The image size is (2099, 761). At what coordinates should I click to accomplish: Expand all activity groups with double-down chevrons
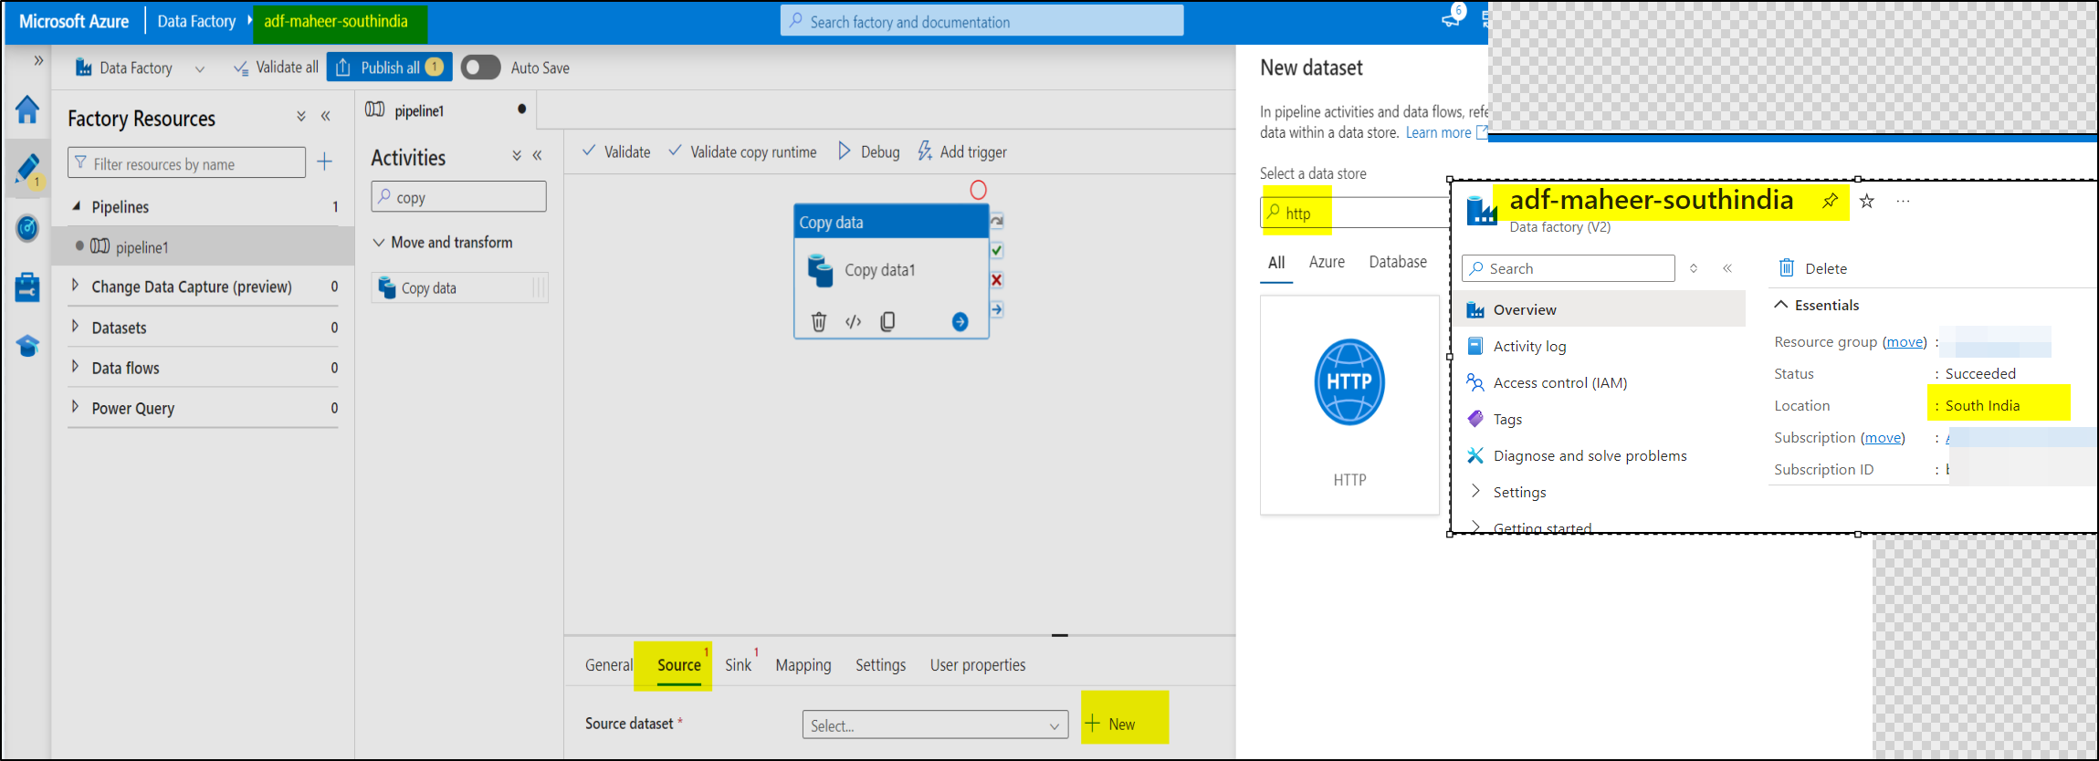point(517,156)
